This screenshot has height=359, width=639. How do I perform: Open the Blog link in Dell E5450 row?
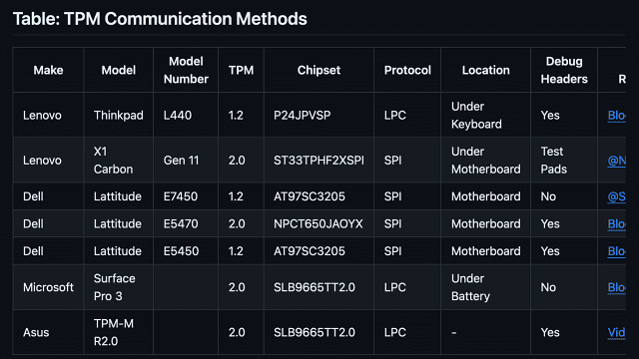pyautogui.click(x=617, y=251)
